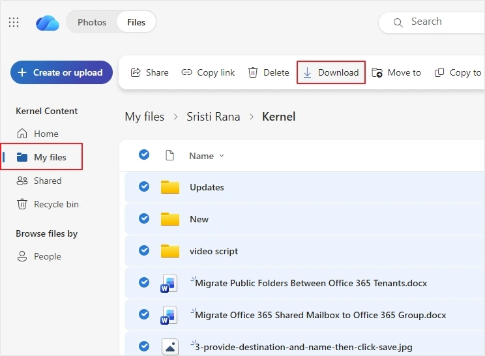Switch to the Files tab
This screenshot has height=356, width=485.
click(136, 22)
